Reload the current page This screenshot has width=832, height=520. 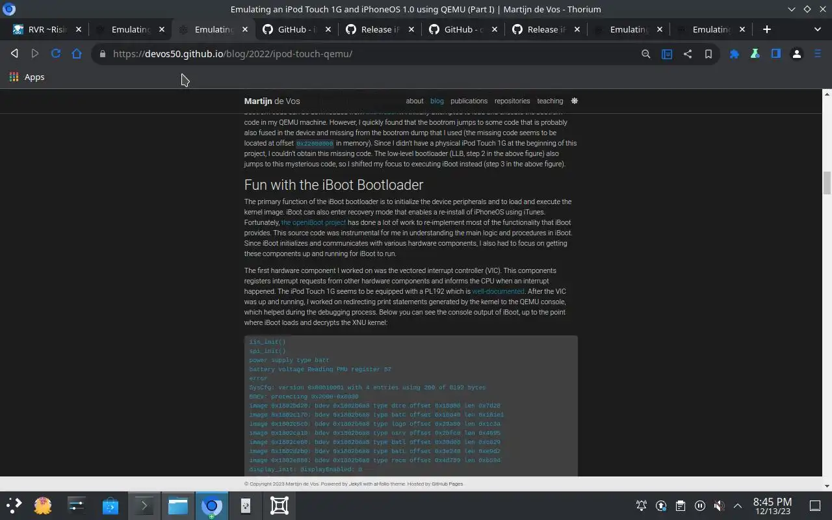[56, 54]
